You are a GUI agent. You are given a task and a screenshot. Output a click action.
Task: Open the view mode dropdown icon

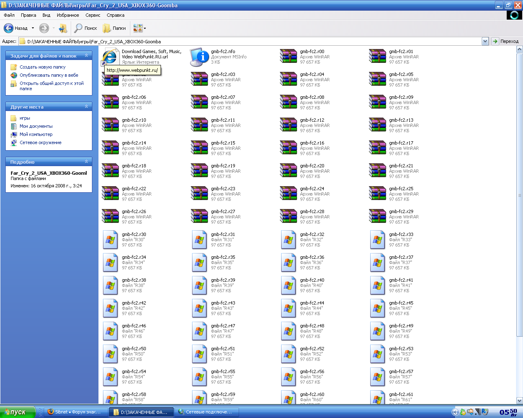[x=139, y=28]
